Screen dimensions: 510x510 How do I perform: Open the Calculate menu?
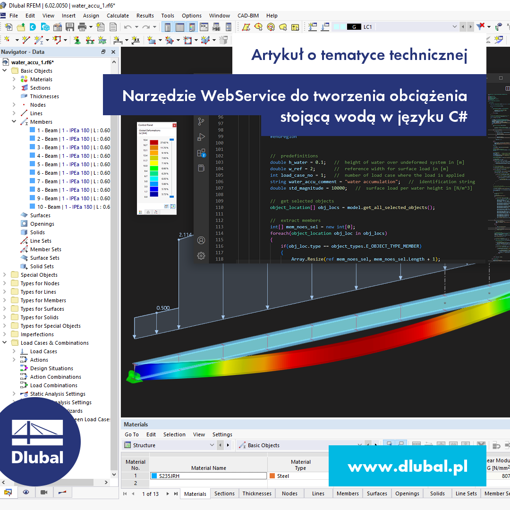(x=117, y=16)
